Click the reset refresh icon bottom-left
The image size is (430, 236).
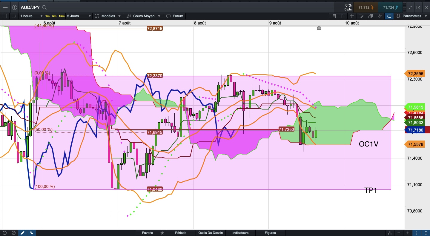[4, 233]
